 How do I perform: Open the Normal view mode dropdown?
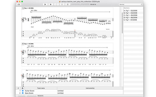[x=131, y=4]
